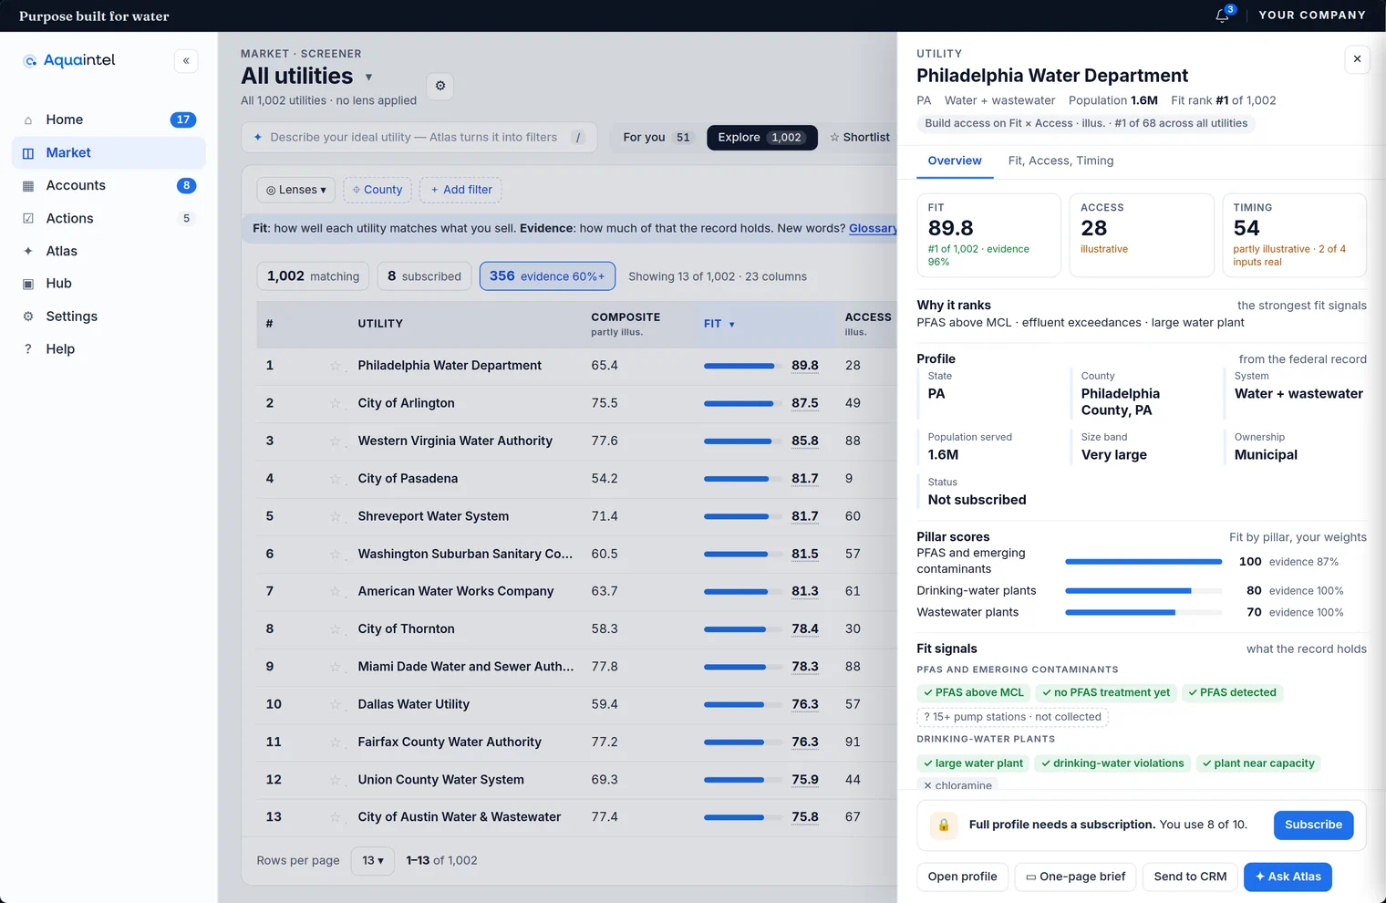The image size is (1386, 903).
Task: Close the Philadelphia Water Department panel
Action: point(1357,59)
